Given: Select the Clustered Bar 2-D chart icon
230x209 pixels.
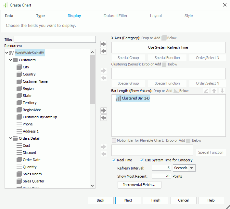Looking at the screenshot, I should 118,98.
